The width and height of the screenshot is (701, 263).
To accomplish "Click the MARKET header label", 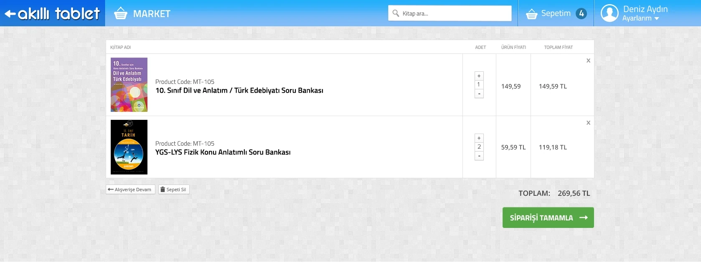I will [152, 14].
